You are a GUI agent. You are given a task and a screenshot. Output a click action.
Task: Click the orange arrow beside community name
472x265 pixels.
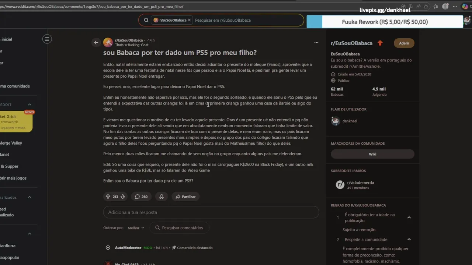(380, 43)
